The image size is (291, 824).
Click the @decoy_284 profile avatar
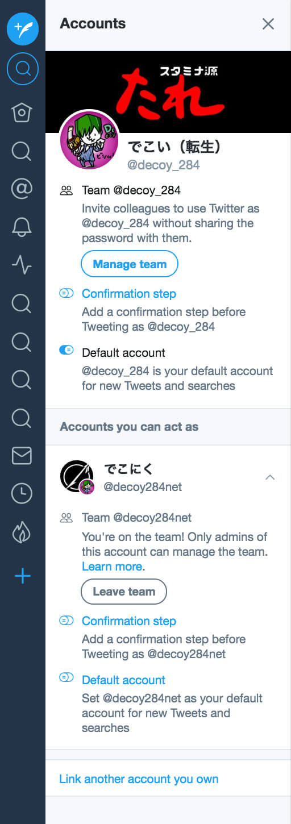click(89, 139)
